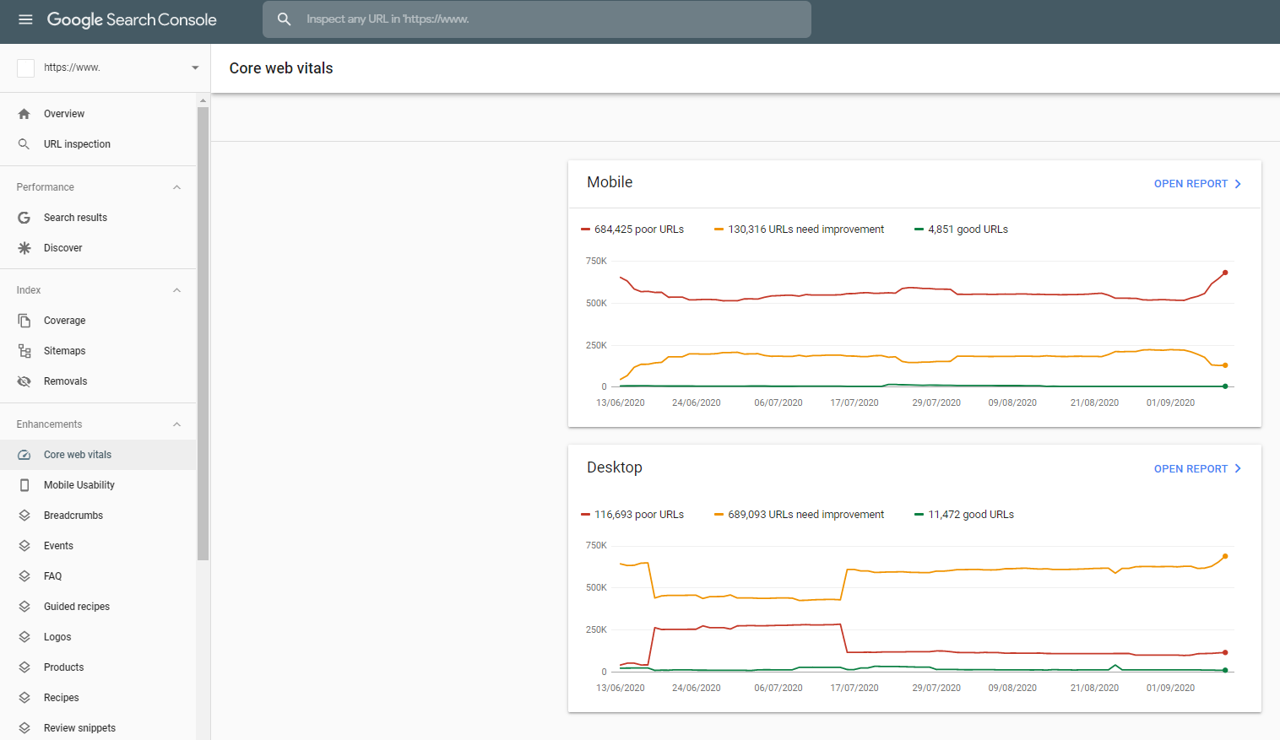Image resolution: width=1280 pixels, height=740 pixels.
Task: Click the Google Search Console logo
Action: tap(132, 19)
